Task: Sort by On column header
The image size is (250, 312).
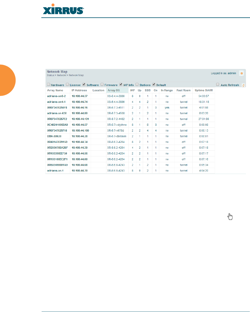Action: (156, 90)
